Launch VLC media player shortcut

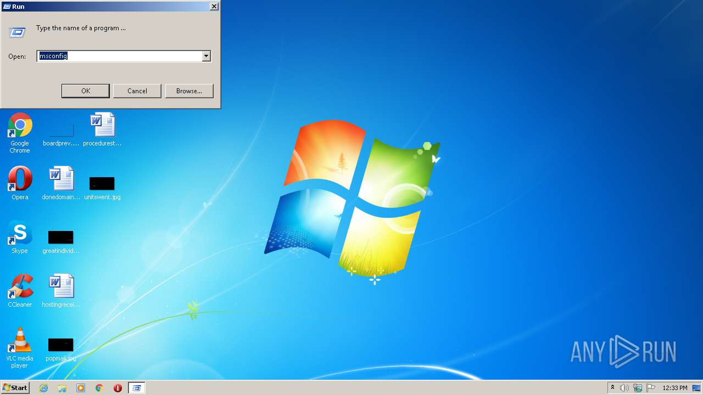point(20,348)
